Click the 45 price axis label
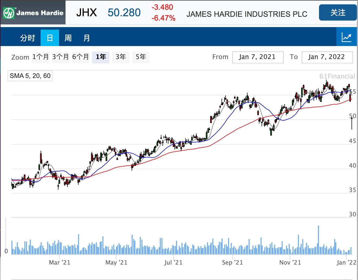The width and height of the screenshot is (358, 280). [352, 141]
